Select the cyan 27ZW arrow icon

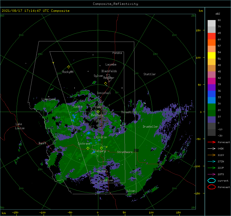[x=211, y=162]
